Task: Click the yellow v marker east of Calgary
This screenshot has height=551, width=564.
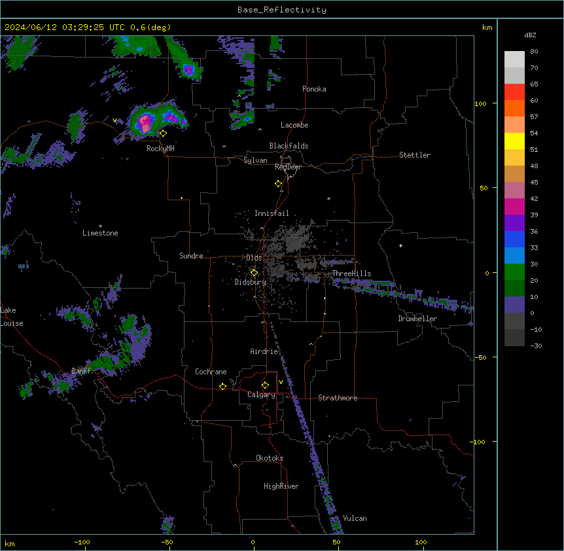Action: (281, 382)
